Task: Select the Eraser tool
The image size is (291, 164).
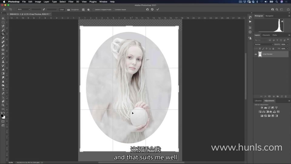Action: pos(3,70)
